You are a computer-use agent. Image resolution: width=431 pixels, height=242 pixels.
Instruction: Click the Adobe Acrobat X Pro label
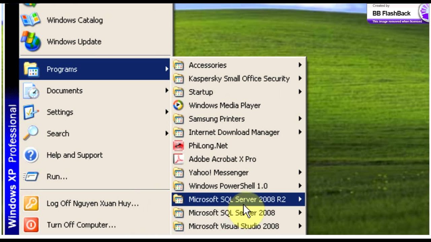point(222,159)
